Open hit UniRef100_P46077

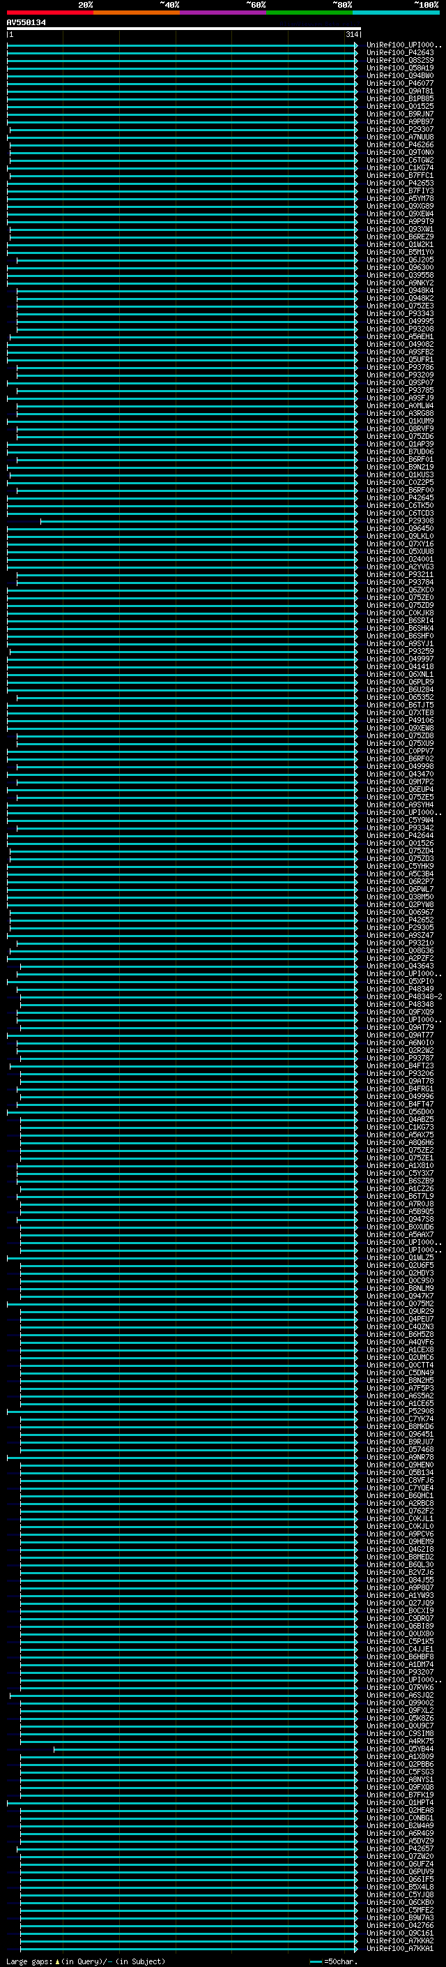400,84
